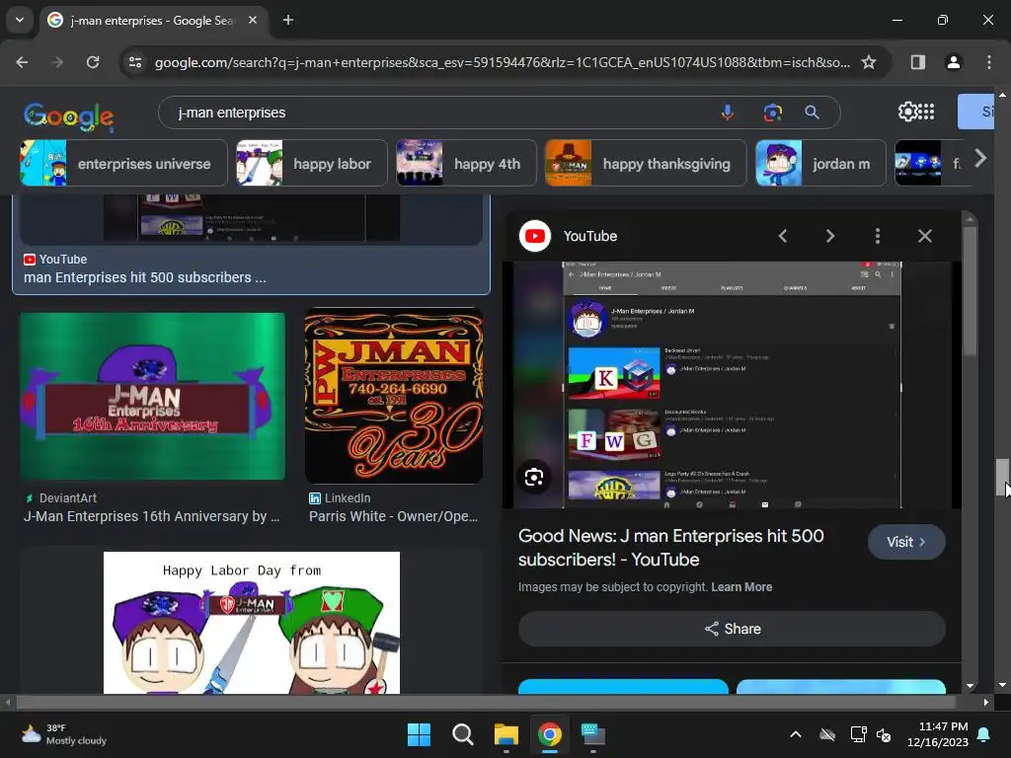Go to previous image in preview

783,236
